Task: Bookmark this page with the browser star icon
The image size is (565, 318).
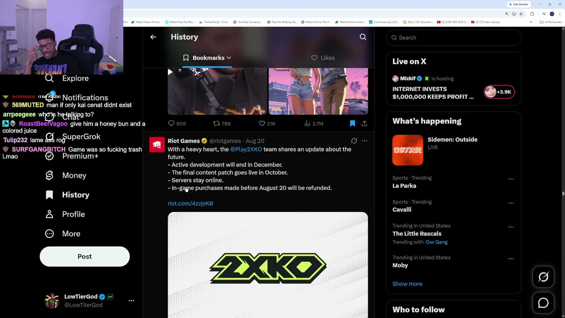Action: [521, 14]
